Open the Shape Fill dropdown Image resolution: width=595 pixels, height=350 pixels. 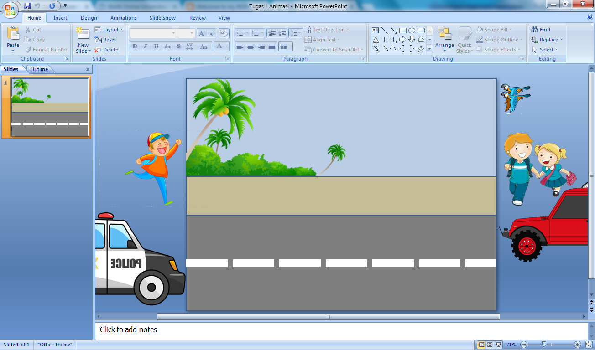(x=495, y=30)
